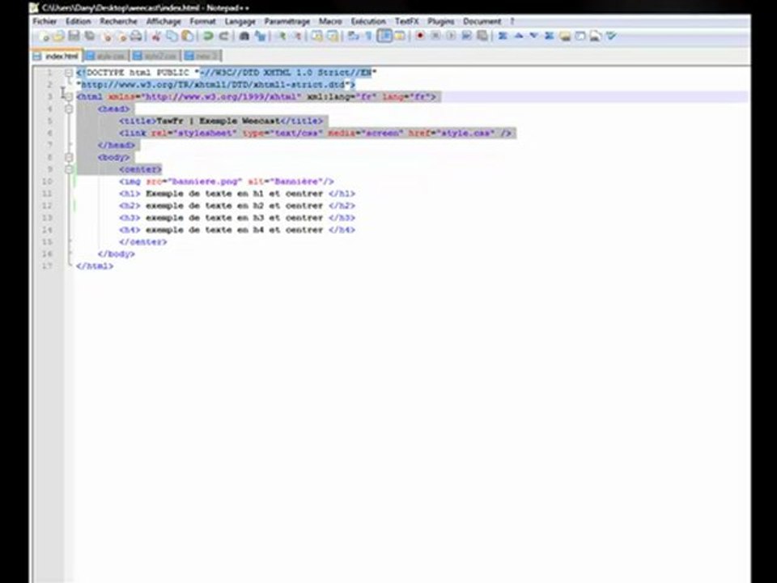Click the Zoom Out icon

297,36
